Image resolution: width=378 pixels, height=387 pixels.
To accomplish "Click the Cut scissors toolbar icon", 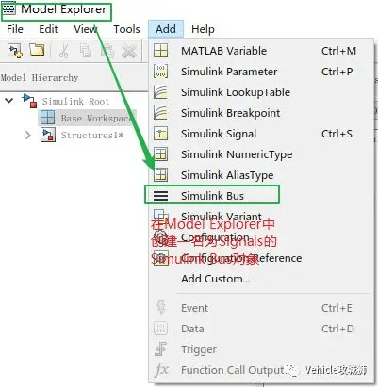I will (63, 51).
